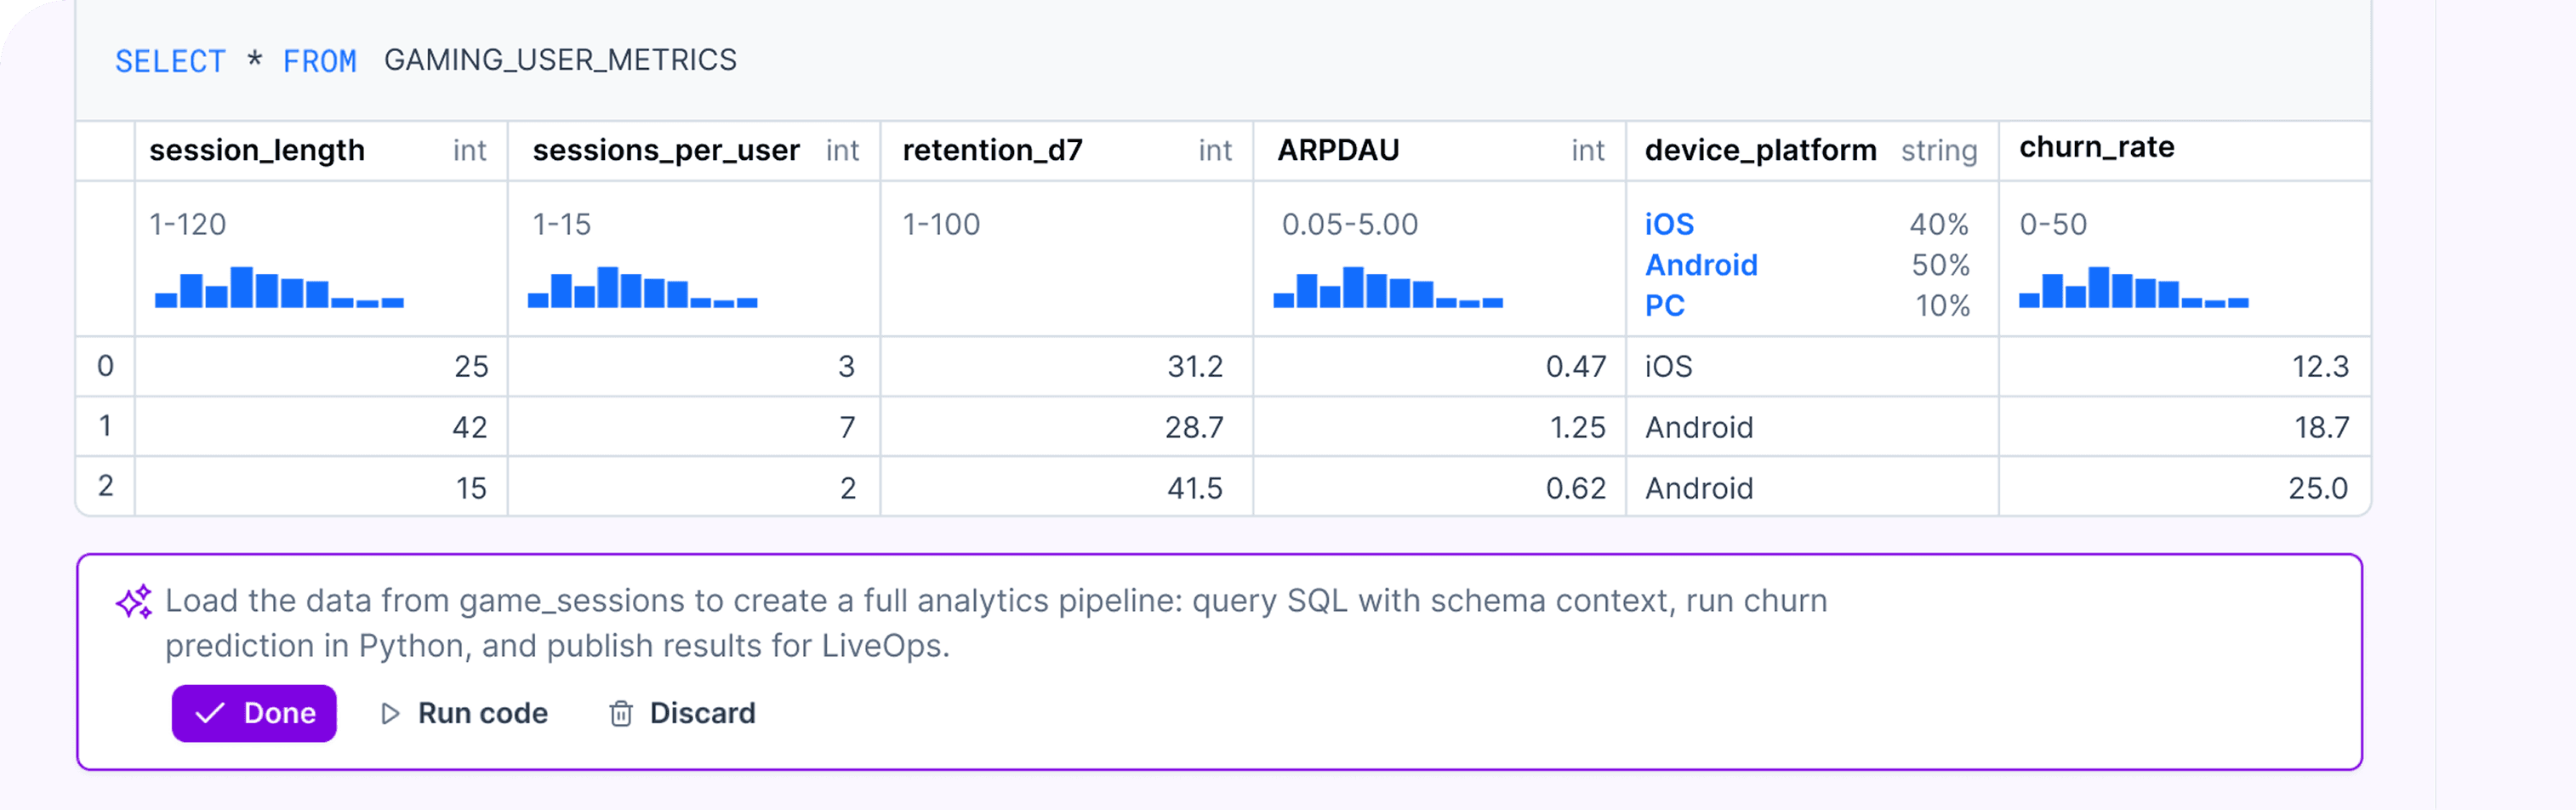Screen dimensions: 2576x810
Task: Click the play icon next to Run code
Action: (390, 712)
